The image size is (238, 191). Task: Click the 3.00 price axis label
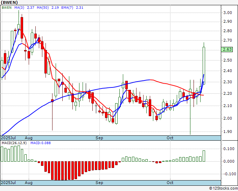coord(227,13)
